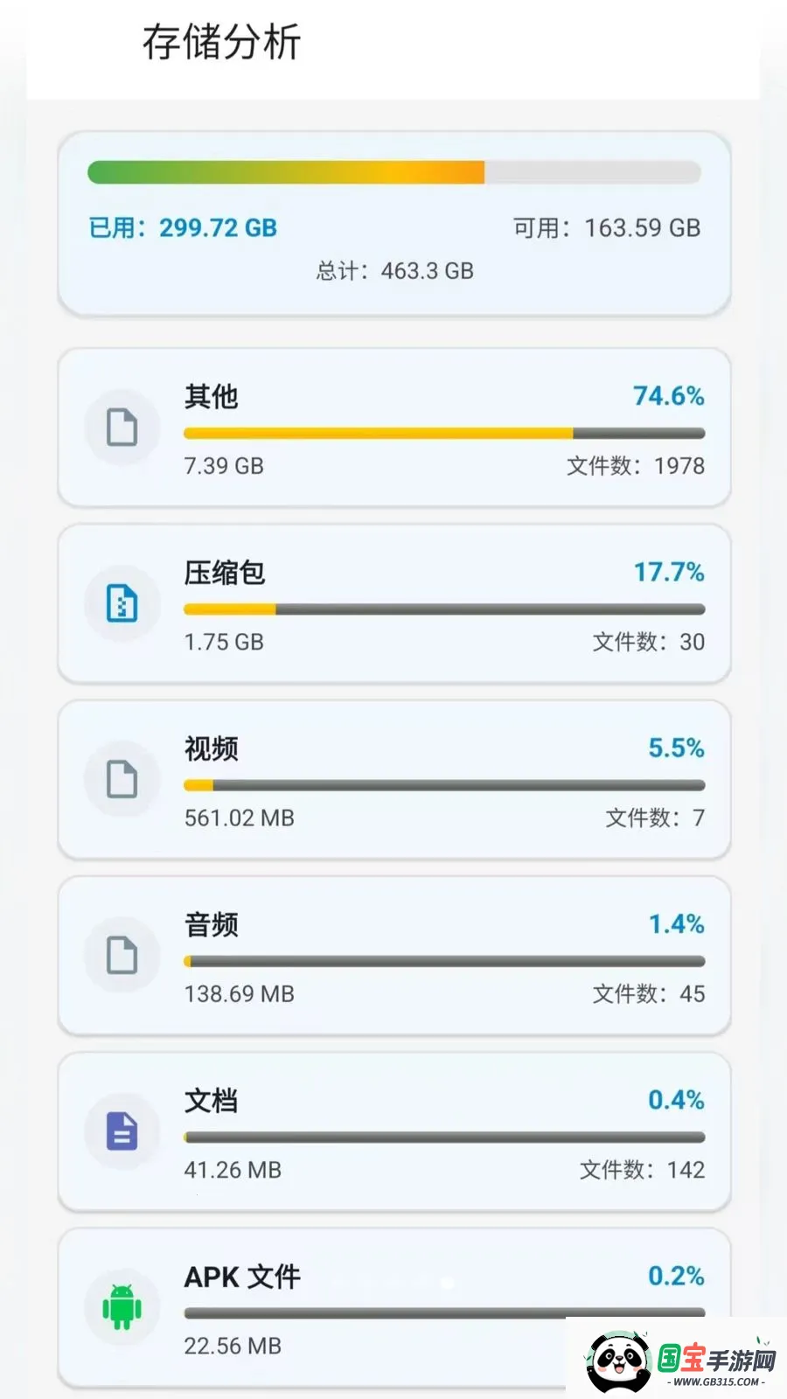Click the 可用: 163.59 GB text
The image size is (787, 1399).
click(x=607, y=228)
